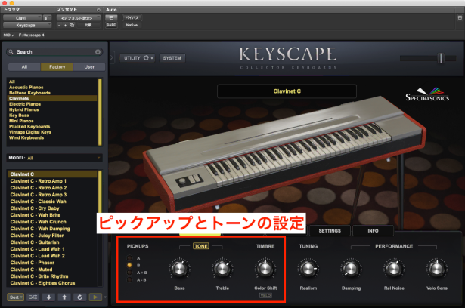
Task: Switch browser filter to User tab
Action: click(89, 67)
